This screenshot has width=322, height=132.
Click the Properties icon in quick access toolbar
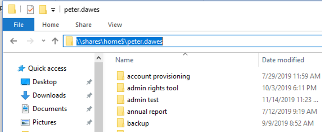tap(30, 10)
